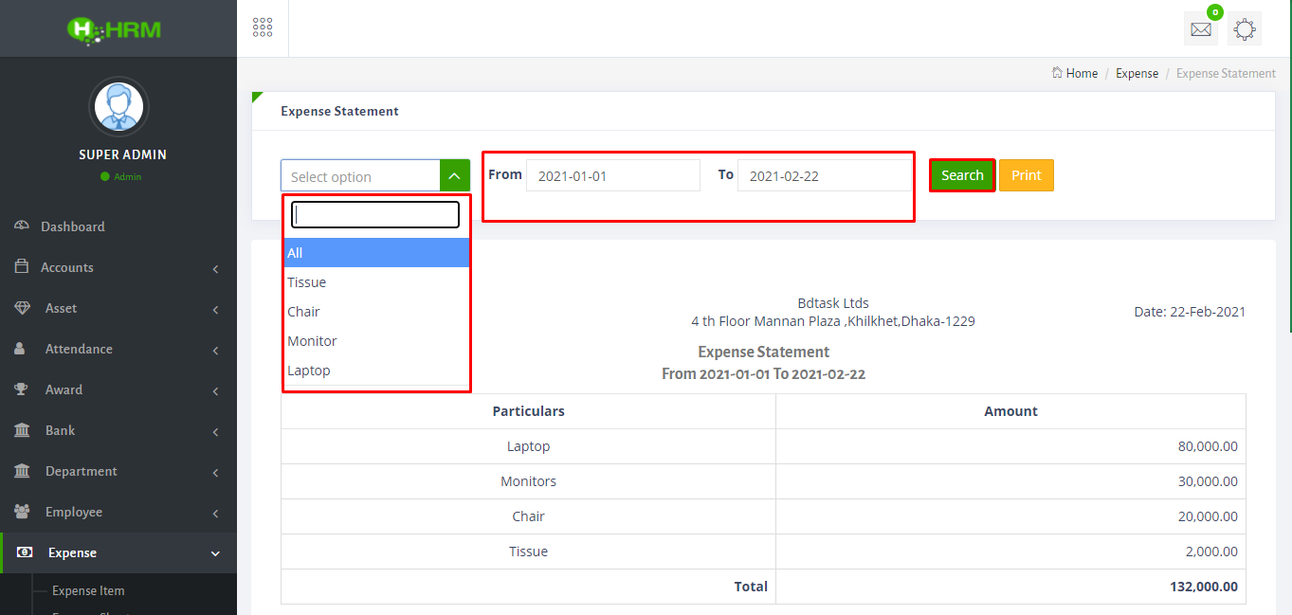
Task: Expand the Accounts sidebar menu
Action: [x=118, y=267]
